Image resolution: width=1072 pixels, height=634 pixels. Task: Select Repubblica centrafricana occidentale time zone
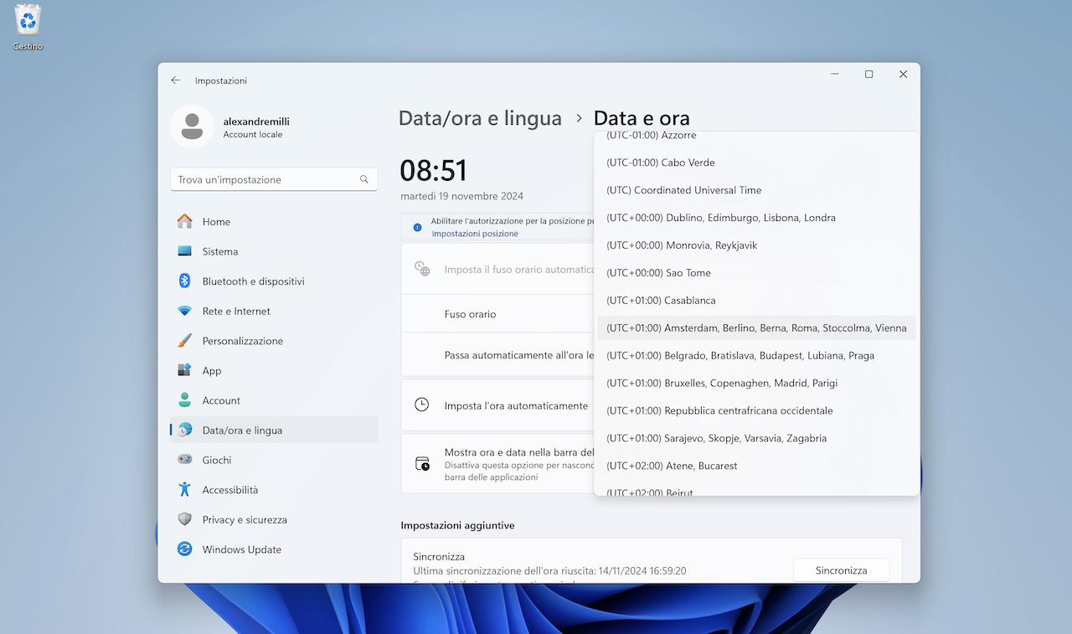(757, 411)
